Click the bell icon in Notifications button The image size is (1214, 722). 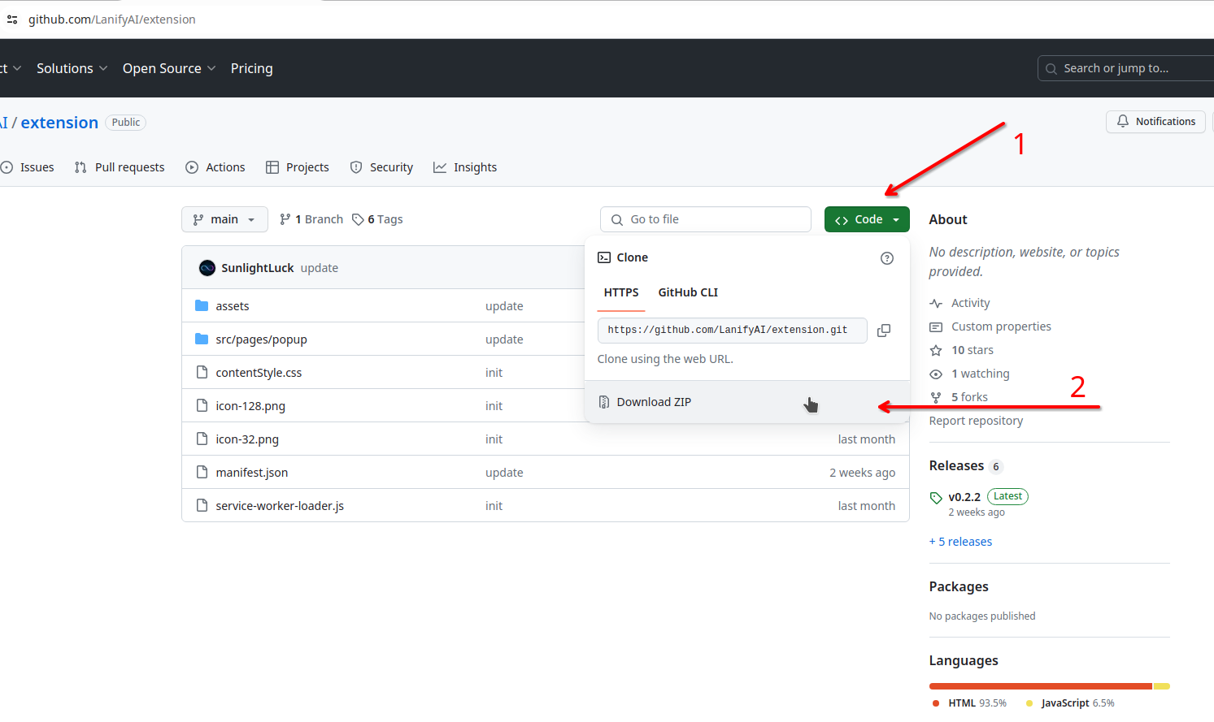click(x=1123, y=121)
